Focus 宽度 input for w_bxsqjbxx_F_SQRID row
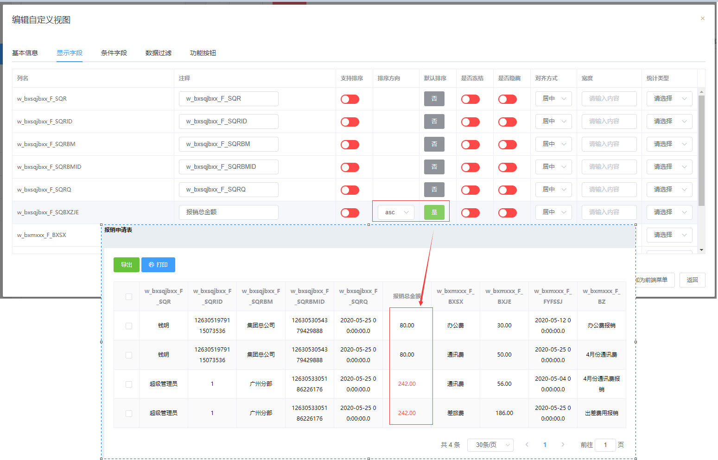 [x=609, y=121]
